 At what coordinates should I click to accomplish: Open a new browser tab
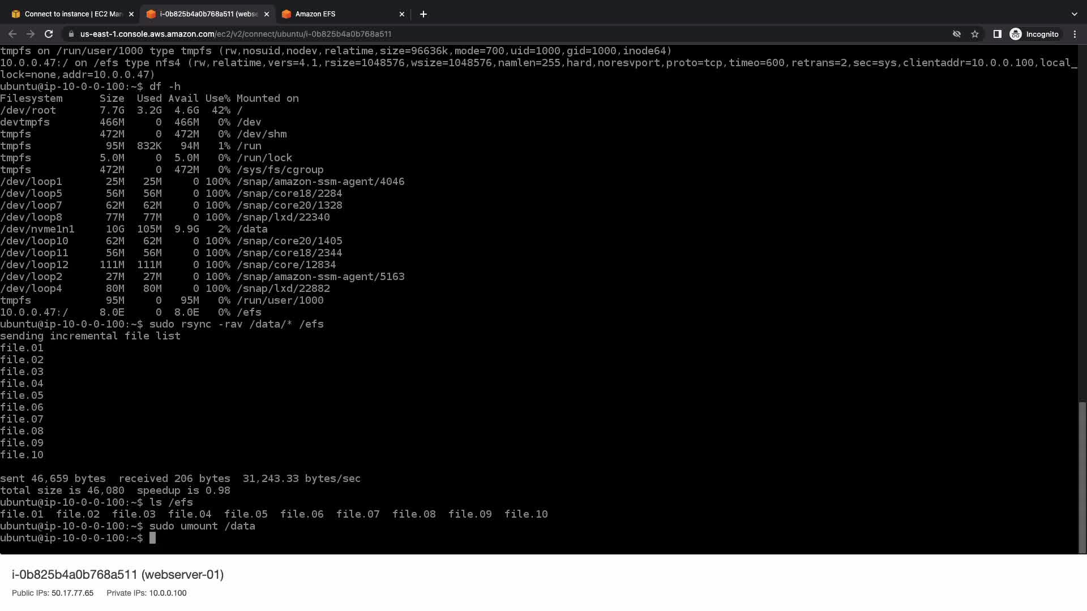tap(423, 14)
